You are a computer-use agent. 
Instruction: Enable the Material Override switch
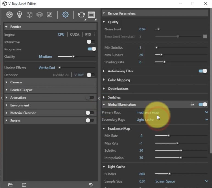click(90, 113)
